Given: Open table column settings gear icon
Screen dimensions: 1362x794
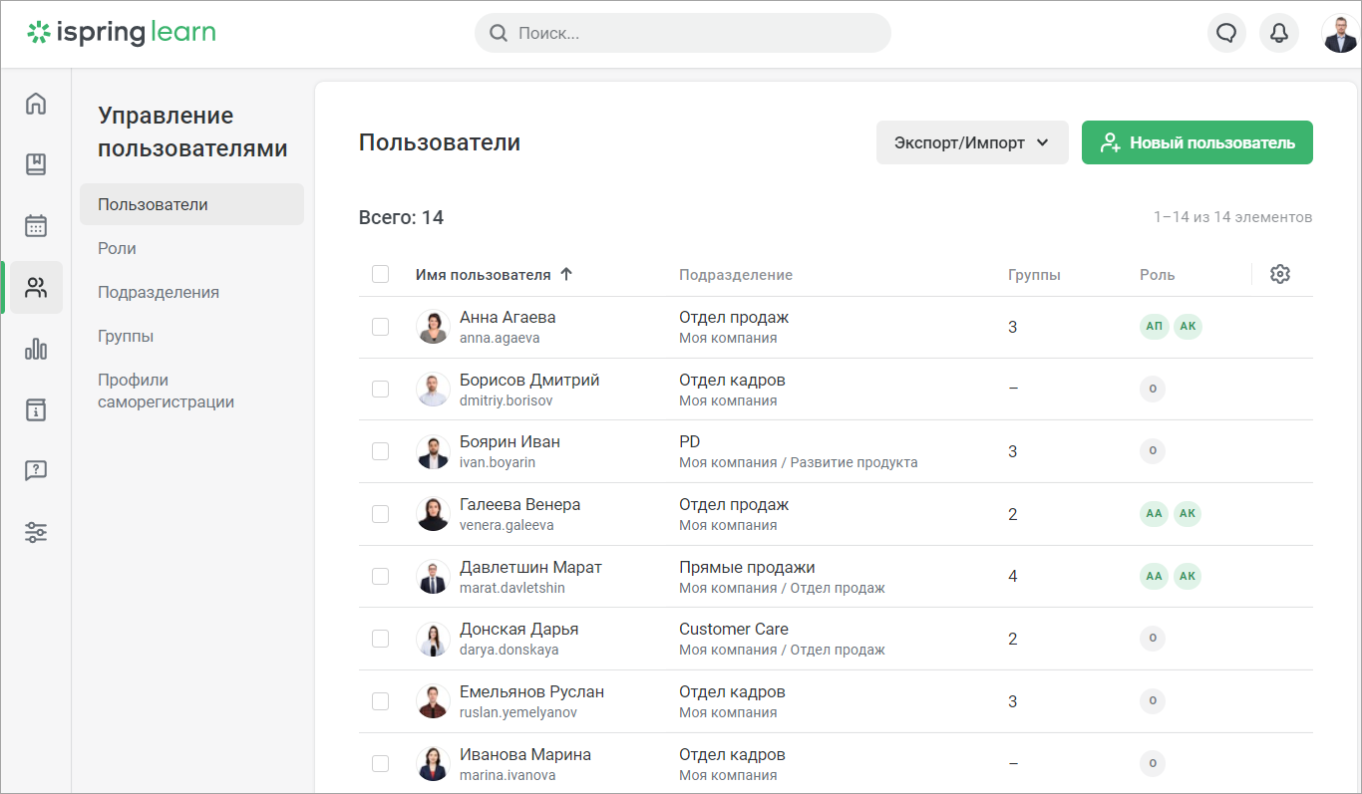Looking at the screenshot, I should (1280, 274).
